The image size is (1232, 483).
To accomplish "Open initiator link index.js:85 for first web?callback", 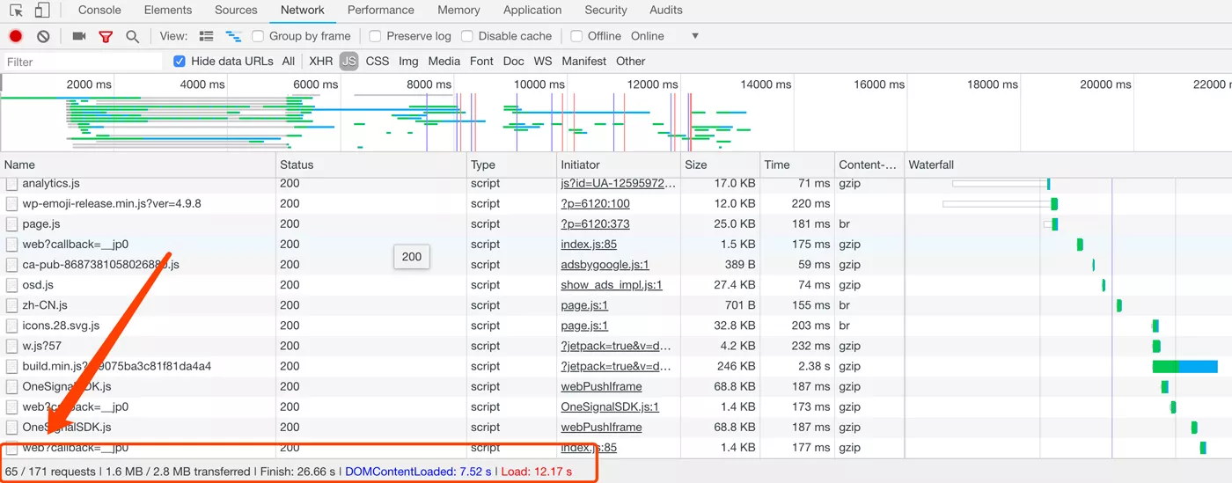I will 589,245.
